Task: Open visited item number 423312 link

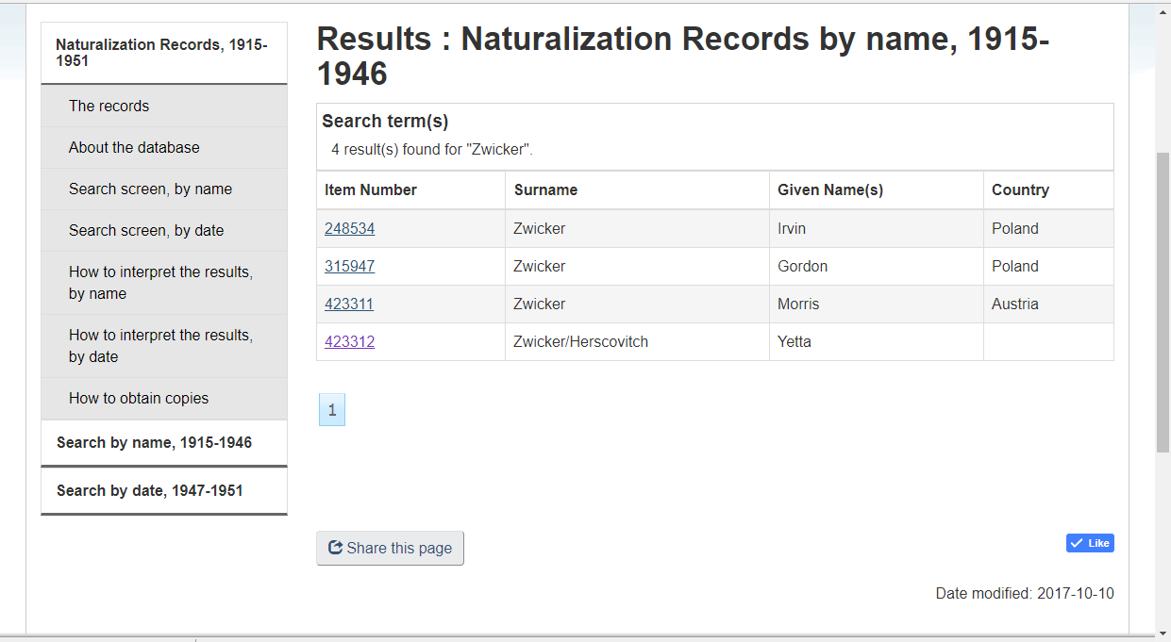Action: coord(349,341)
